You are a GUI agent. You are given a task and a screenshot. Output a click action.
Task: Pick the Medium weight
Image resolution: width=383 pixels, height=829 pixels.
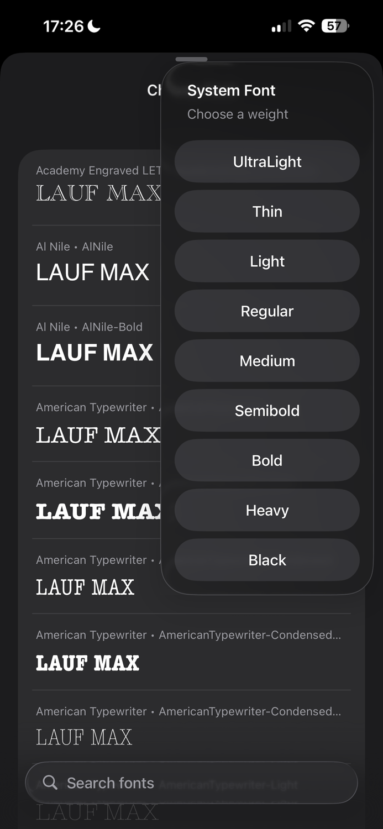(x=267, y=360)
